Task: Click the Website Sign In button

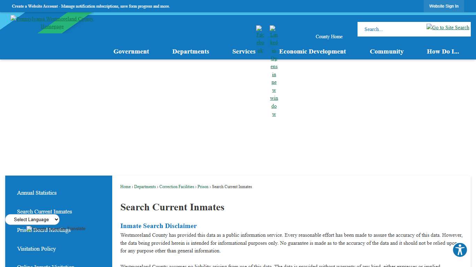Action: pos(444,6)
